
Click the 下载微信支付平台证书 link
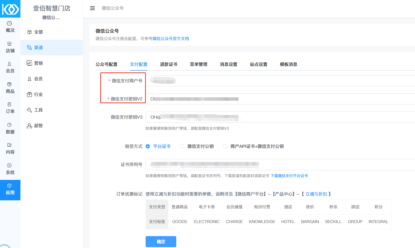[289, 176]
